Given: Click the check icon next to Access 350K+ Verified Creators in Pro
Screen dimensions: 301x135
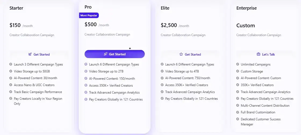Looking at the screenshot, I should 86,86.
